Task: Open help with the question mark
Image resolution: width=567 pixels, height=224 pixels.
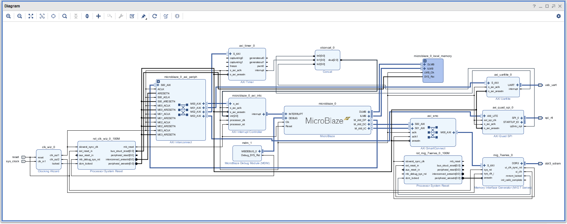Action: [534, 6]
